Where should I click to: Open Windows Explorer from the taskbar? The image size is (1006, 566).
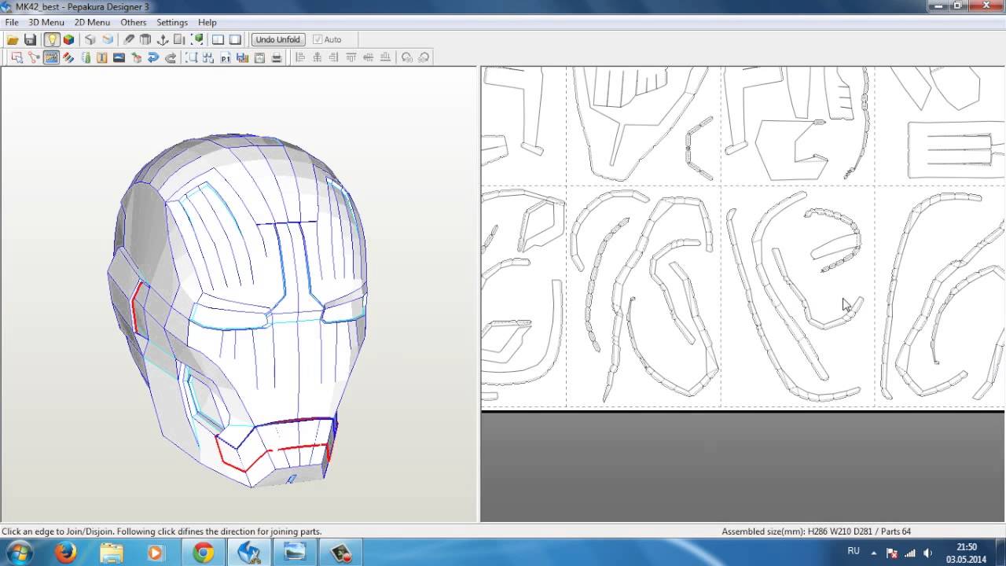[x=112, y=553]
